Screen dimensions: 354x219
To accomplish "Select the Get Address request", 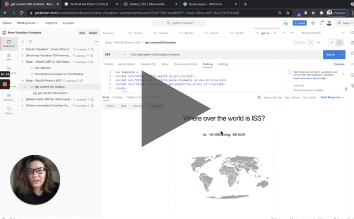I will click(x=42, y=68).
